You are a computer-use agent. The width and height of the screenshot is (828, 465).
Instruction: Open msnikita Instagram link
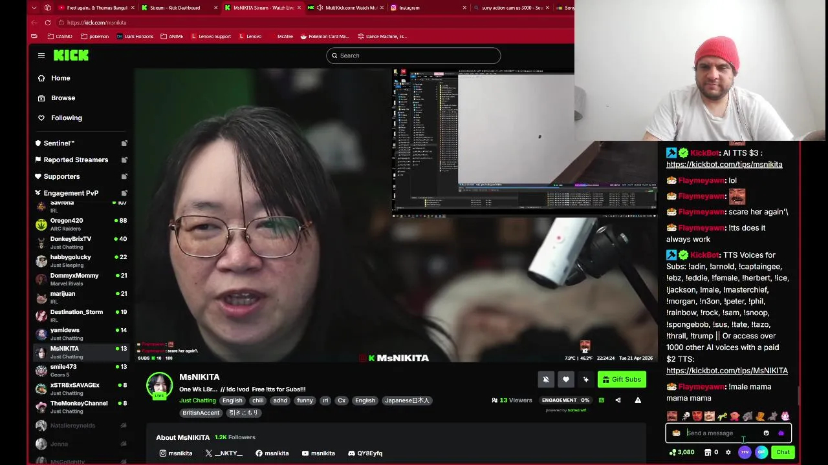176,453
